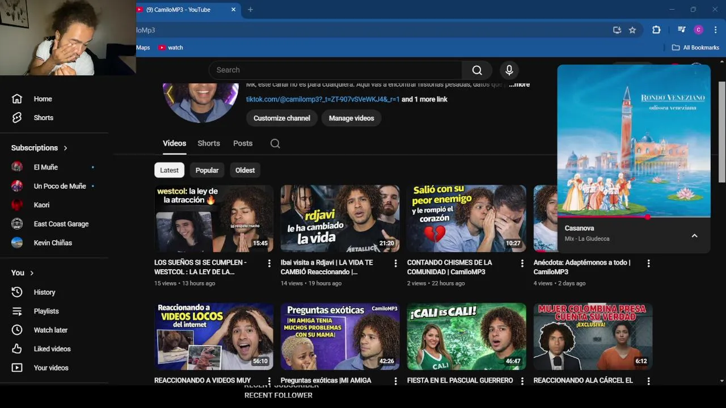Open menu for REACCIONANDO ALA CÁRCEL video
Image resolution: width=726 pixels, height=408 pixels.
pos(649,381)
